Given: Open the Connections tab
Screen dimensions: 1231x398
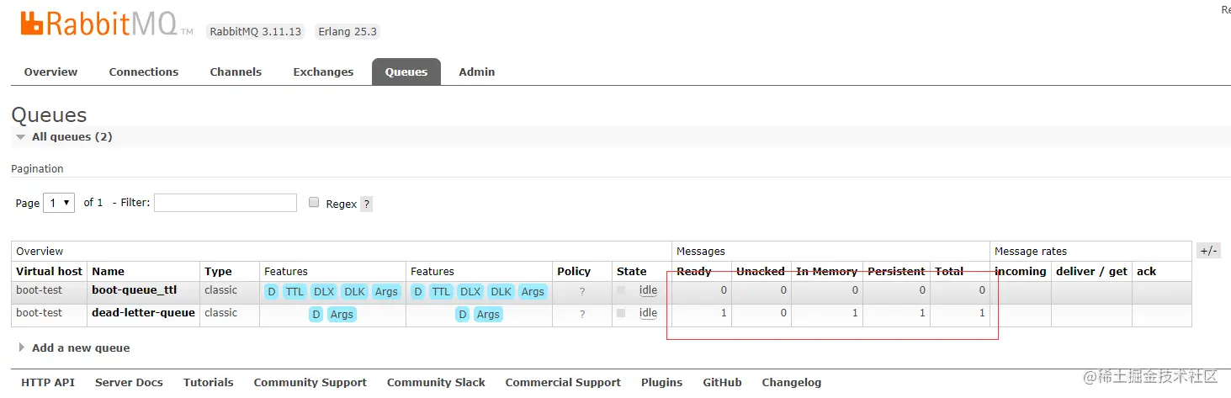Looking at the screenshot, I should point(143,72).
